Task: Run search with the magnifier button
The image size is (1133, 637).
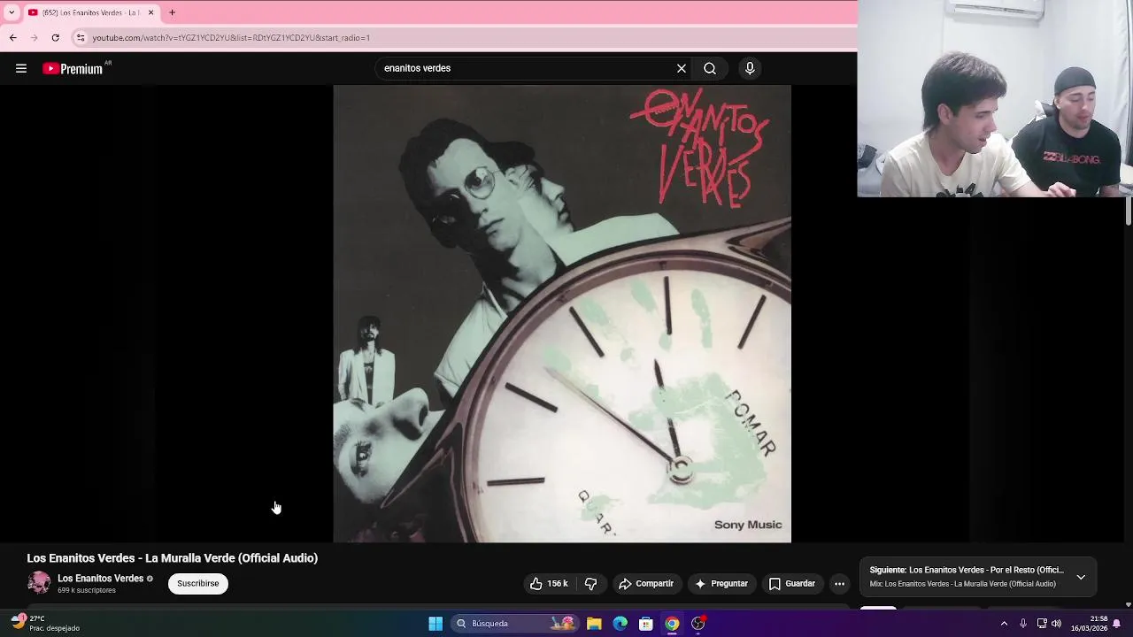Action: click(x=710, y=68)
